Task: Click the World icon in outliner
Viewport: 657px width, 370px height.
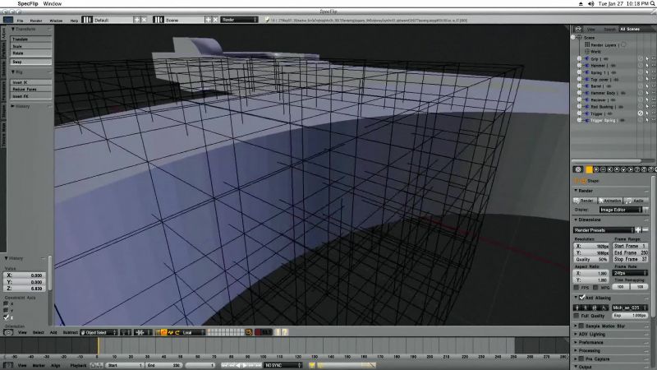Action: (587, 52)
